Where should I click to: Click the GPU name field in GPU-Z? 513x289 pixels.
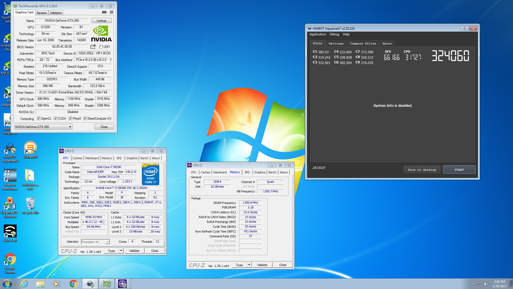pyautogui.click(x=62, y=21)
